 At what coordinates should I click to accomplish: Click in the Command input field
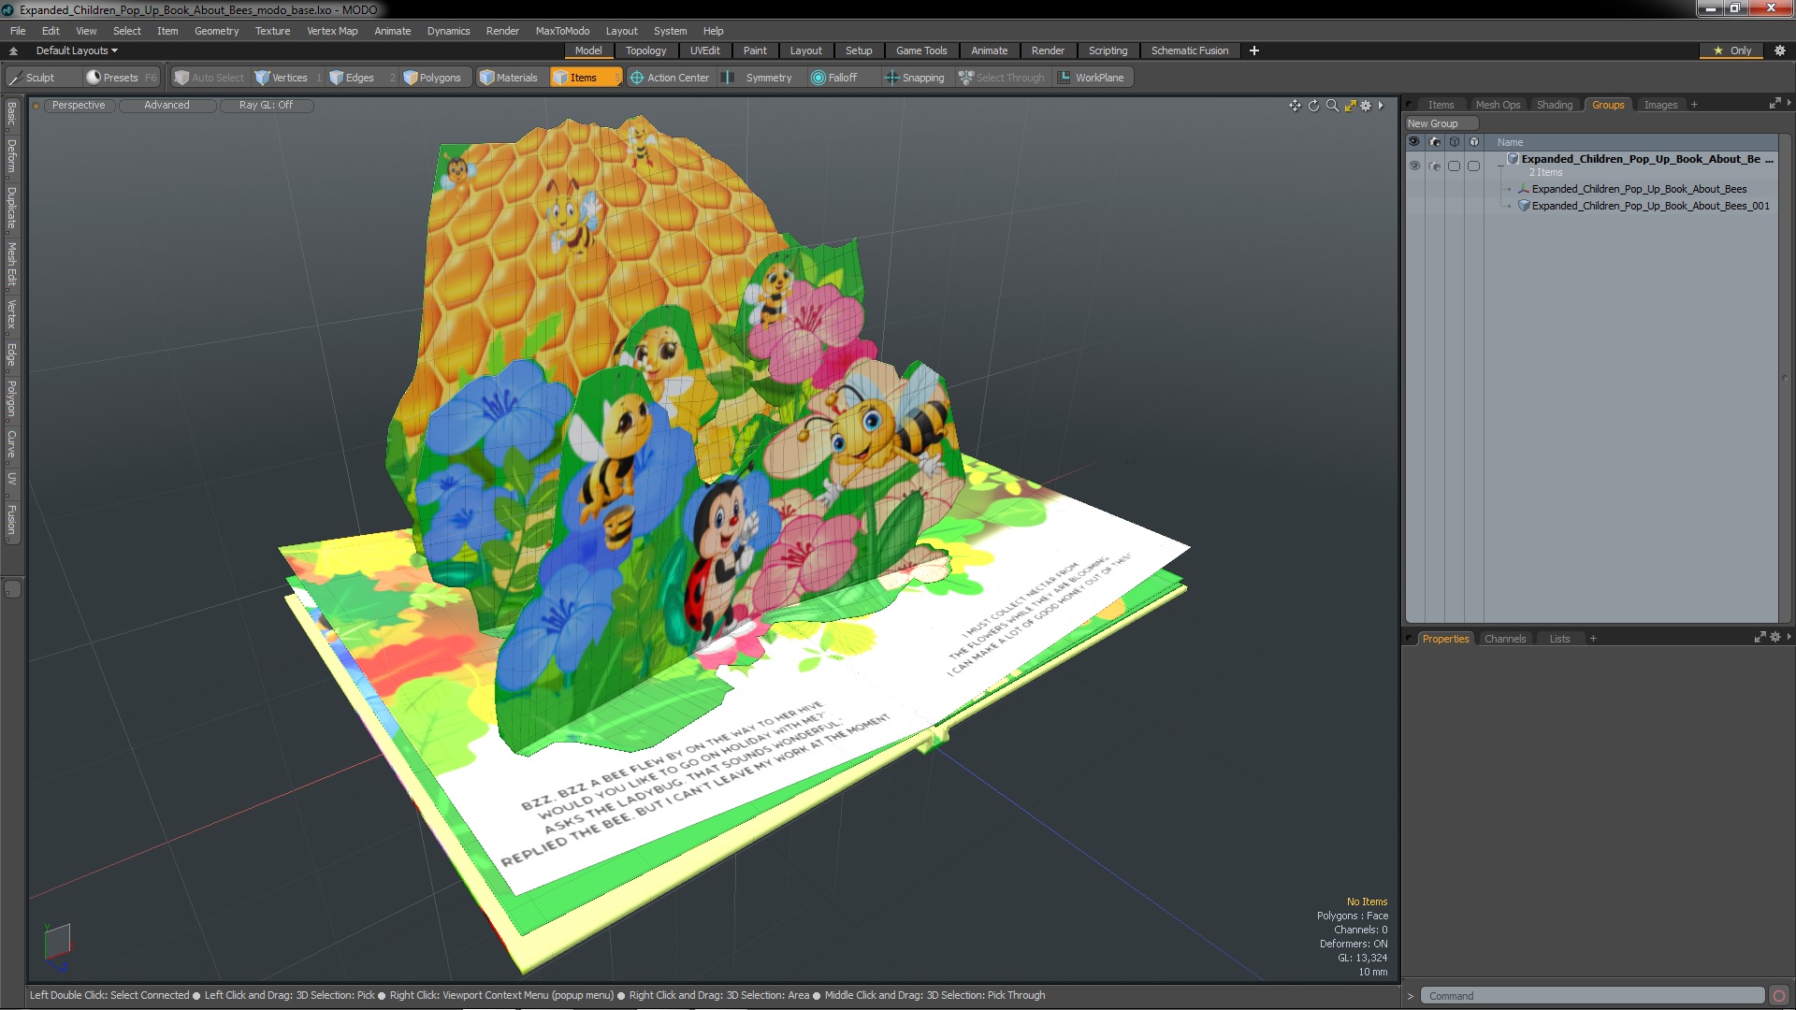(1592, 996)
